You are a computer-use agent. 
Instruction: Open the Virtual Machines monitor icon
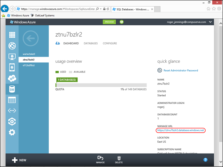click(x=12, y=56)
